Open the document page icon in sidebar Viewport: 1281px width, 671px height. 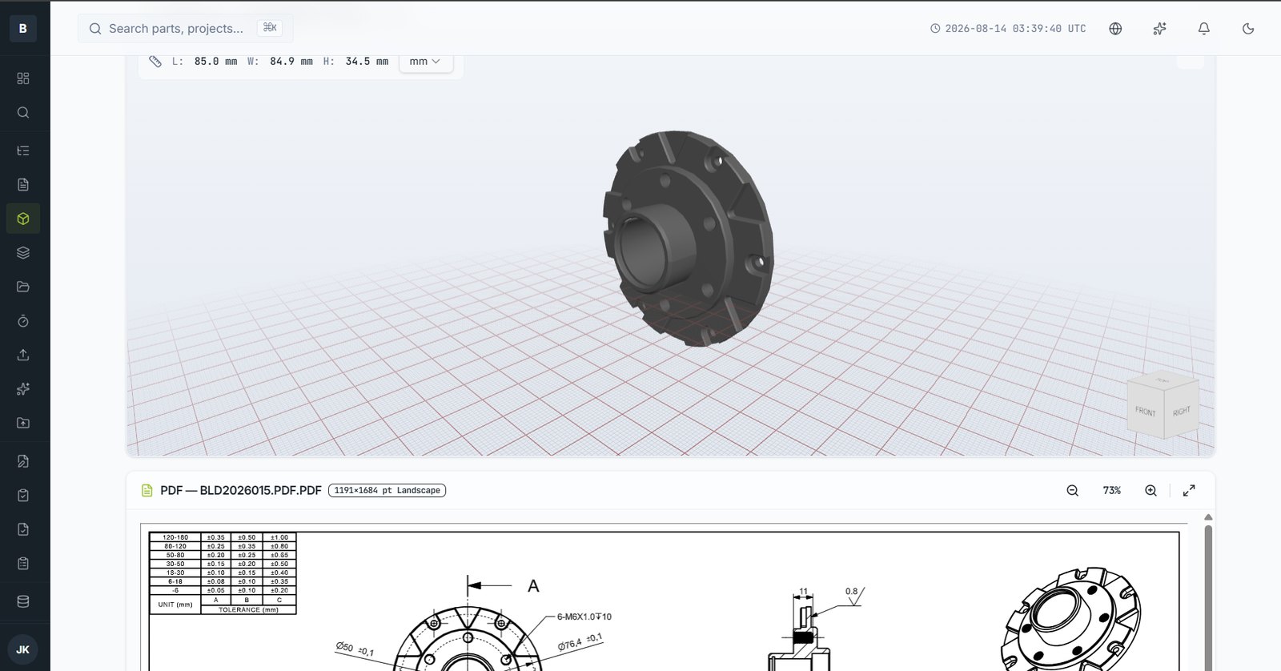[x=23, y=185]
